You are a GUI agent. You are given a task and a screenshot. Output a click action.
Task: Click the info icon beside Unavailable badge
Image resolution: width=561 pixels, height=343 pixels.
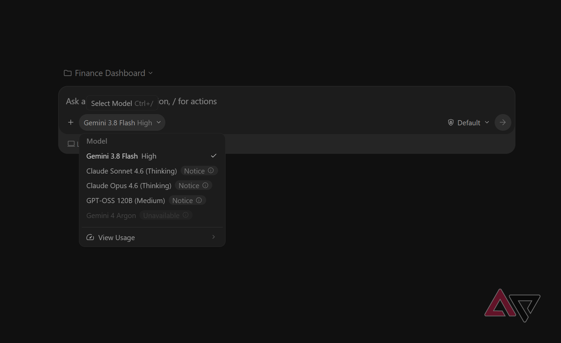(x=186, y=215)
